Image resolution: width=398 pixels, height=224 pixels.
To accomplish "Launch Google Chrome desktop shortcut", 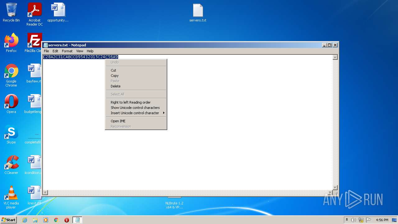I will (x=11, y=75).
